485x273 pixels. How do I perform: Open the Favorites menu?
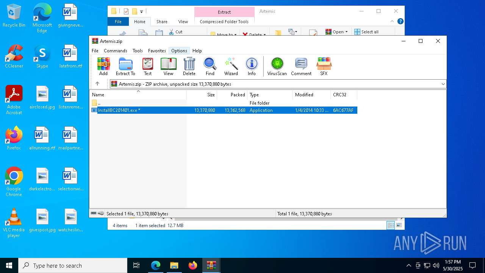[x=157, y=50]
